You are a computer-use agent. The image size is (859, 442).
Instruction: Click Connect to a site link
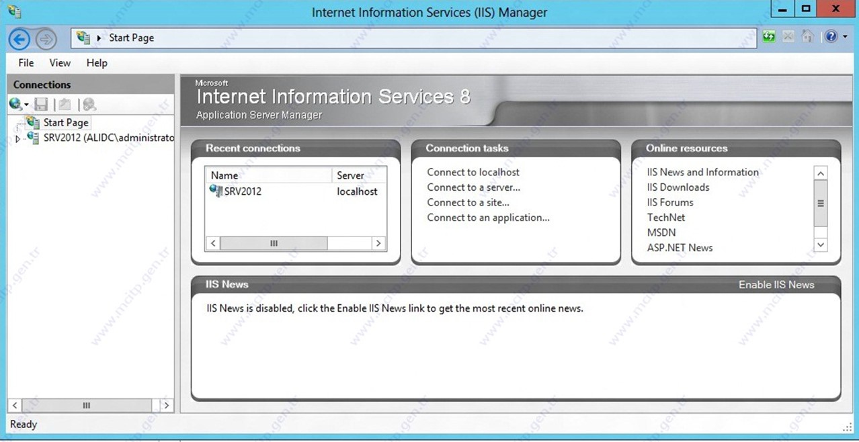click(468, 202)
